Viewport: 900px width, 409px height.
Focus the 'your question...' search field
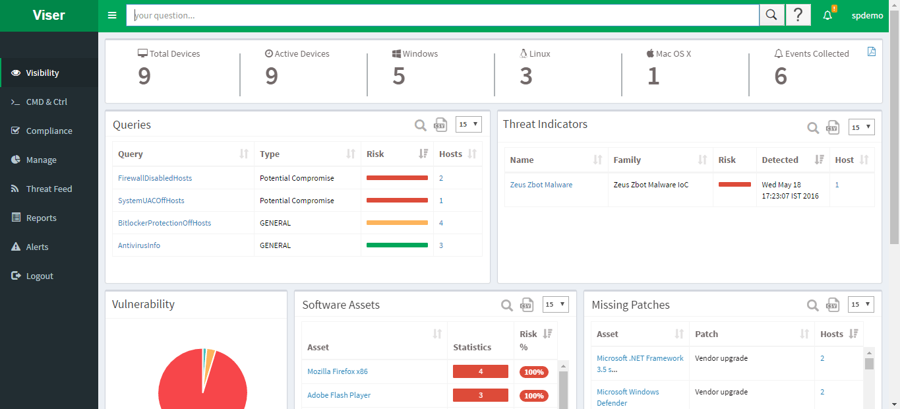pos(442,15)
